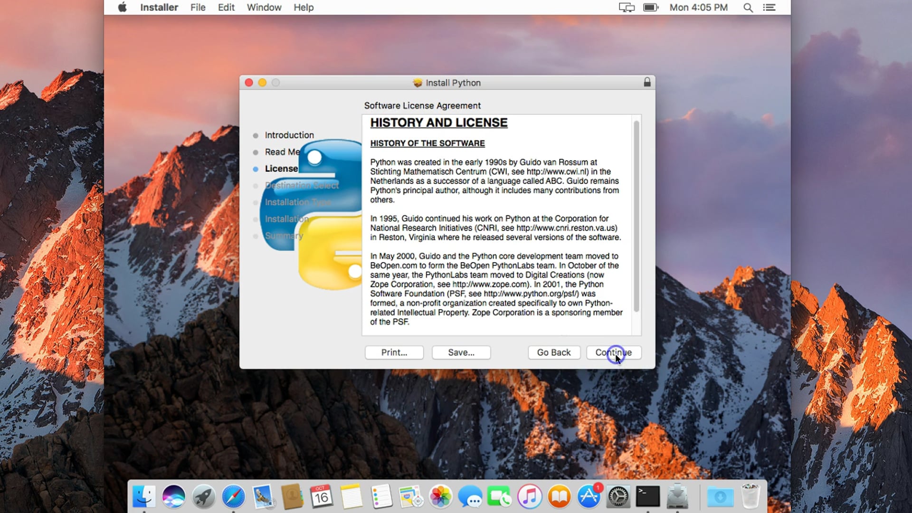Click the Continue button
This screenshot has width=912, height=513.
point(613,352)
